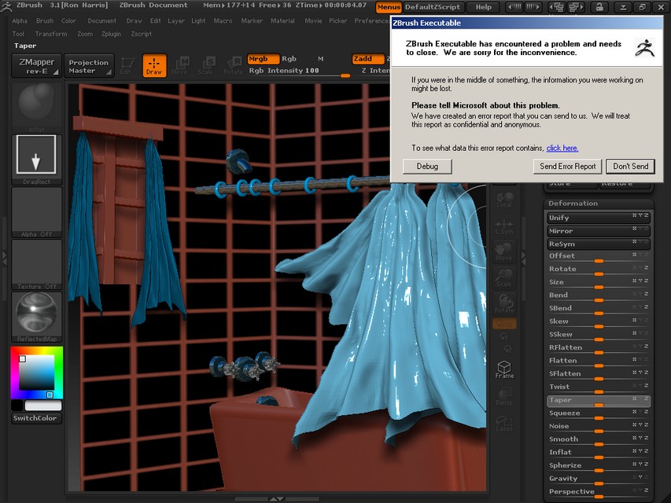The height and width of the screenshot is (503, 671).
Task: Open the Alpha Off selector
Action: (37, 212)
